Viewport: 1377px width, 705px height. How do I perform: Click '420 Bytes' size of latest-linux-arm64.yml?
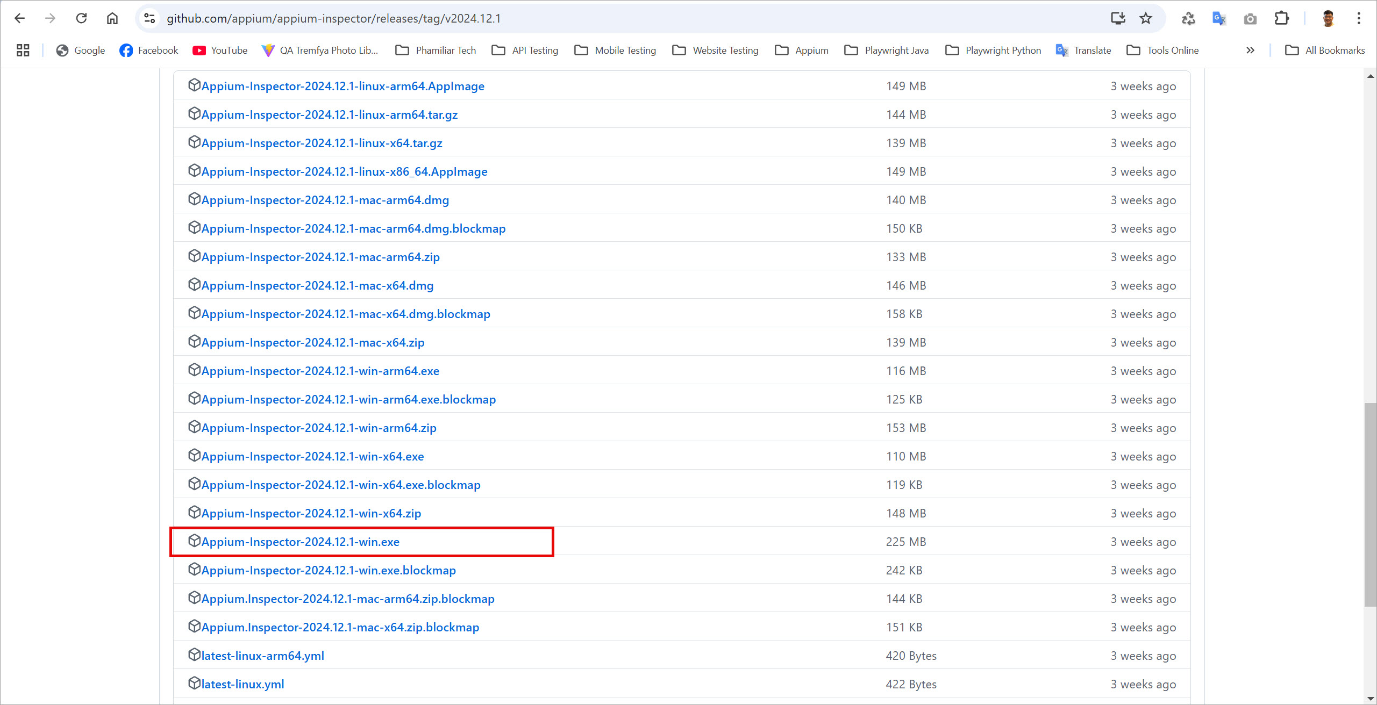911,656
